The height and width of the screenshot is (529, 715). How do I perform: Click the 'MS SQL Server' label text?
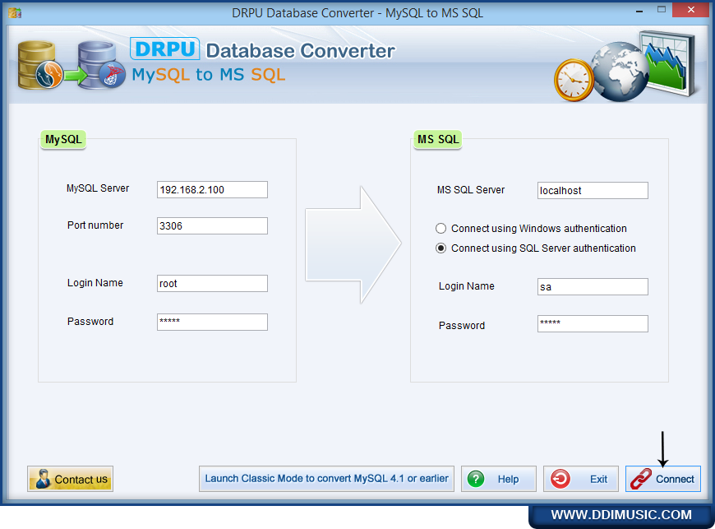click(x=471, y=190)
